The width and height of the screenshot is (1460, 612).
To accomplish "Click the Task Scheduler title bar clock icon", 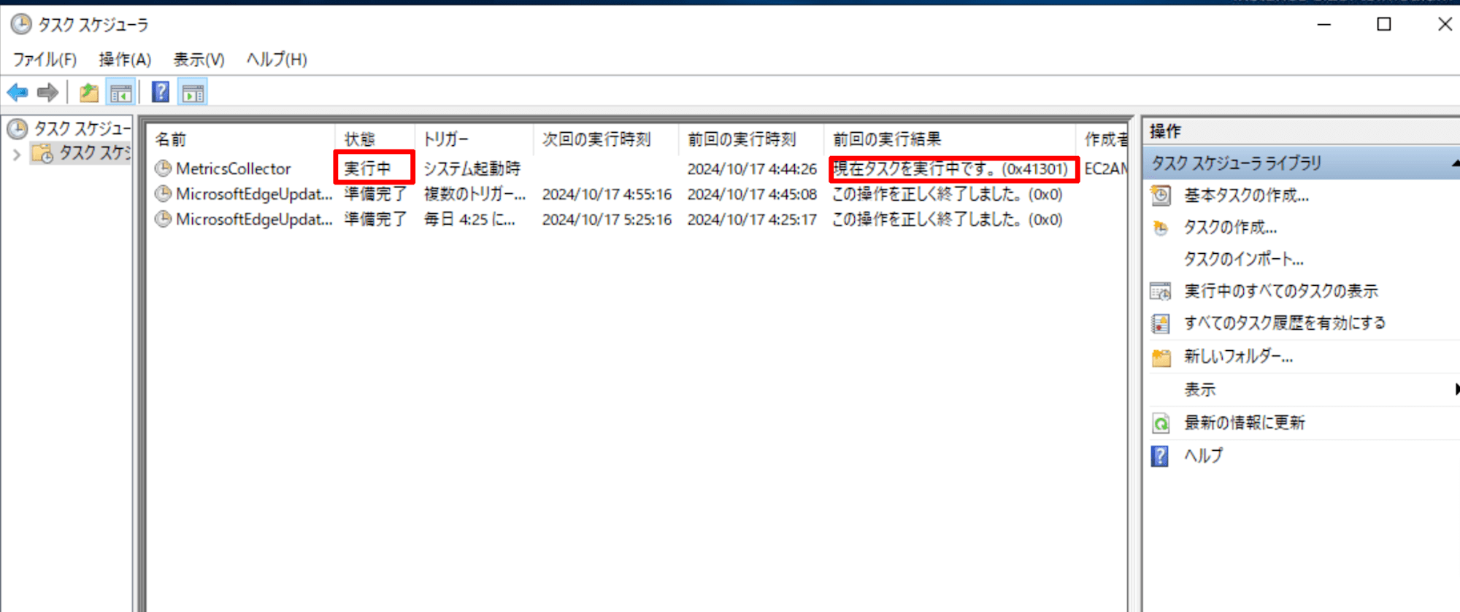I will 21,25.
